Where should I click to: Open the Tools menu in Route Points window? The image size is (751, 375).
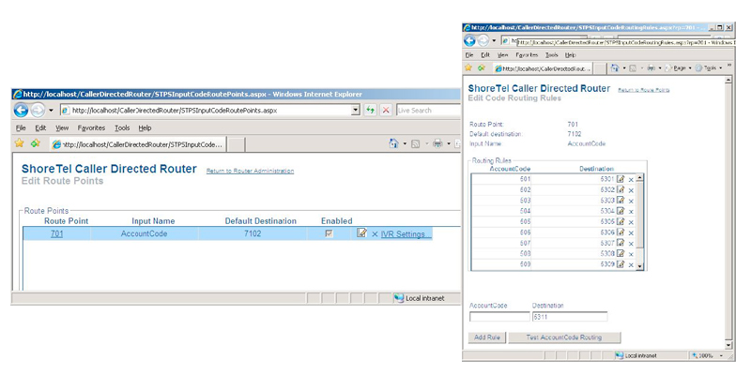tap(122, 127)
